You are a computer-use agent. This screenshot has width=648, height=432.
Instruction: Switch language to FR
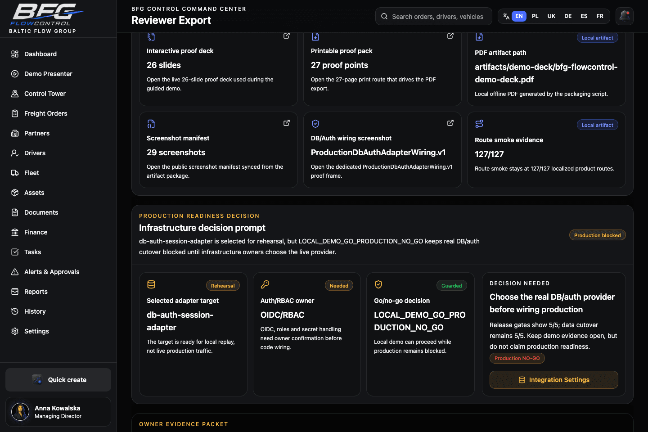[x=600, y=16]
